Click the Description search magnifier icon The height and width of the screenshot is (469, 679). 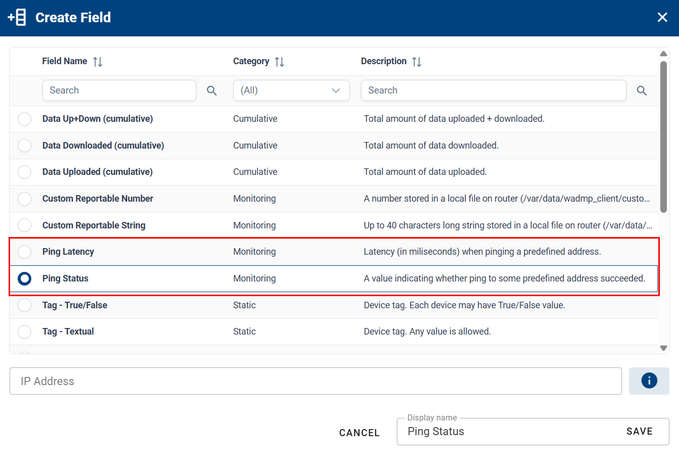point(642,90)
